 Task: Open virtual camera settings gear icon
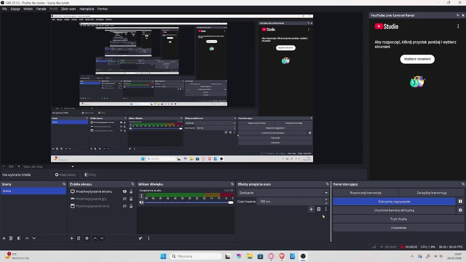tap(460, 210)
